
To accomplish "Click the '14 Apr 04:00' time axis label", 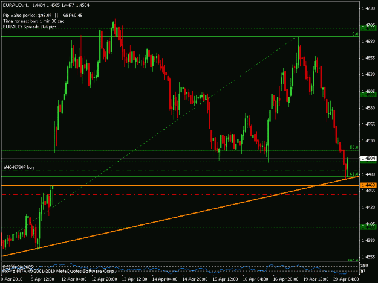I will coord(165,279).
